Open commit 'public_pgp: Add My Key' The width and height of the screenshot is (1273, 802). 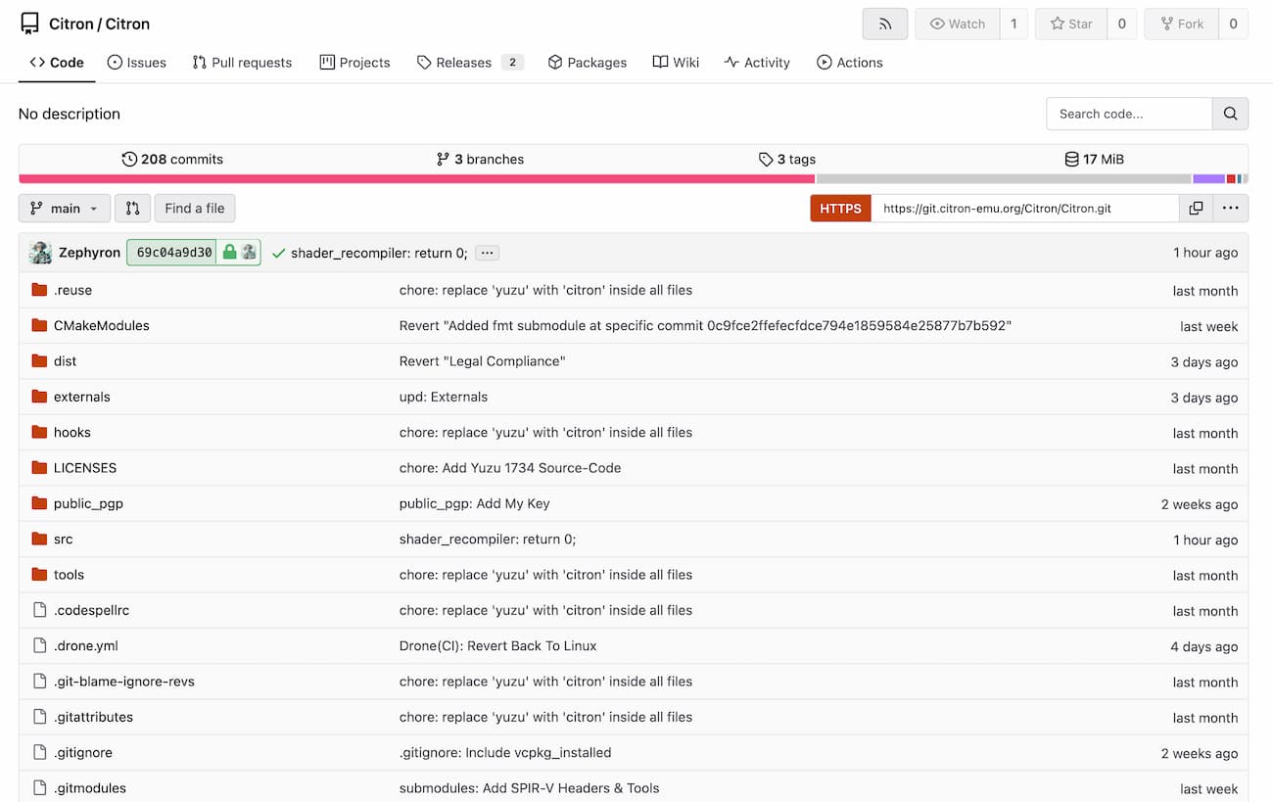tap(474, 503)
